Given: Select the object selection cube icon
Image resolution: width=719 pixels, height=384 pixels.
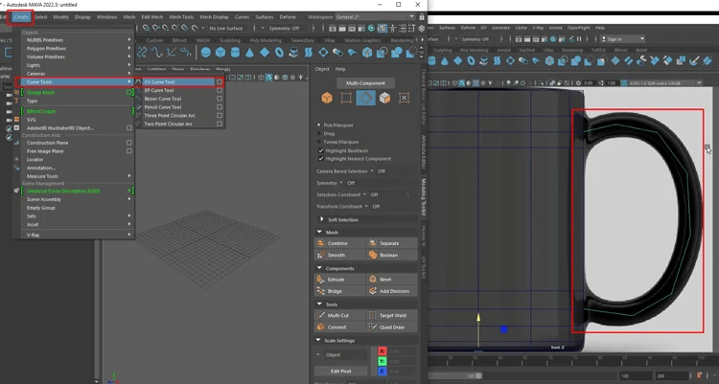Looking at the screenshot, I should tap(327, 99).
